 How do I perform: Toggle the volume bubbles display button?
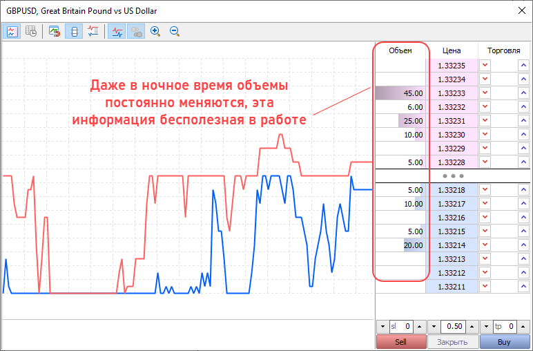coord(136,32)
